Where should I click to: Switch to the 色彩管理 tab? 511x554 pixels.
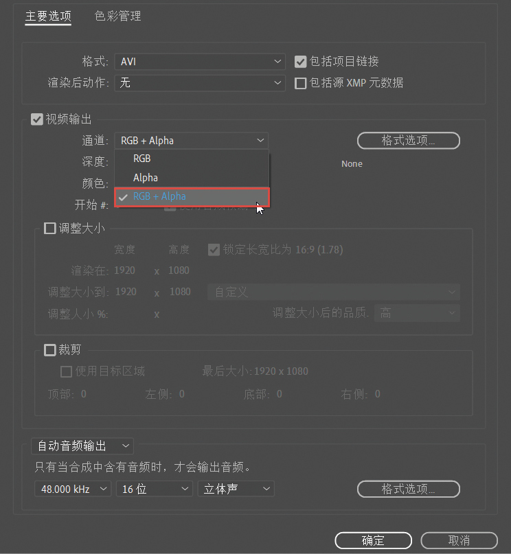tap(117, 16)
